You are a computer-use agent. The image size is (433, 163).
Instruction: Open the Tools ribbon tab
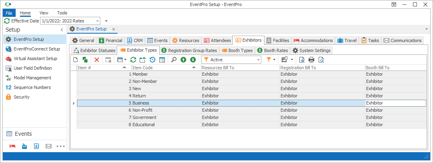[x=62, y=13]
